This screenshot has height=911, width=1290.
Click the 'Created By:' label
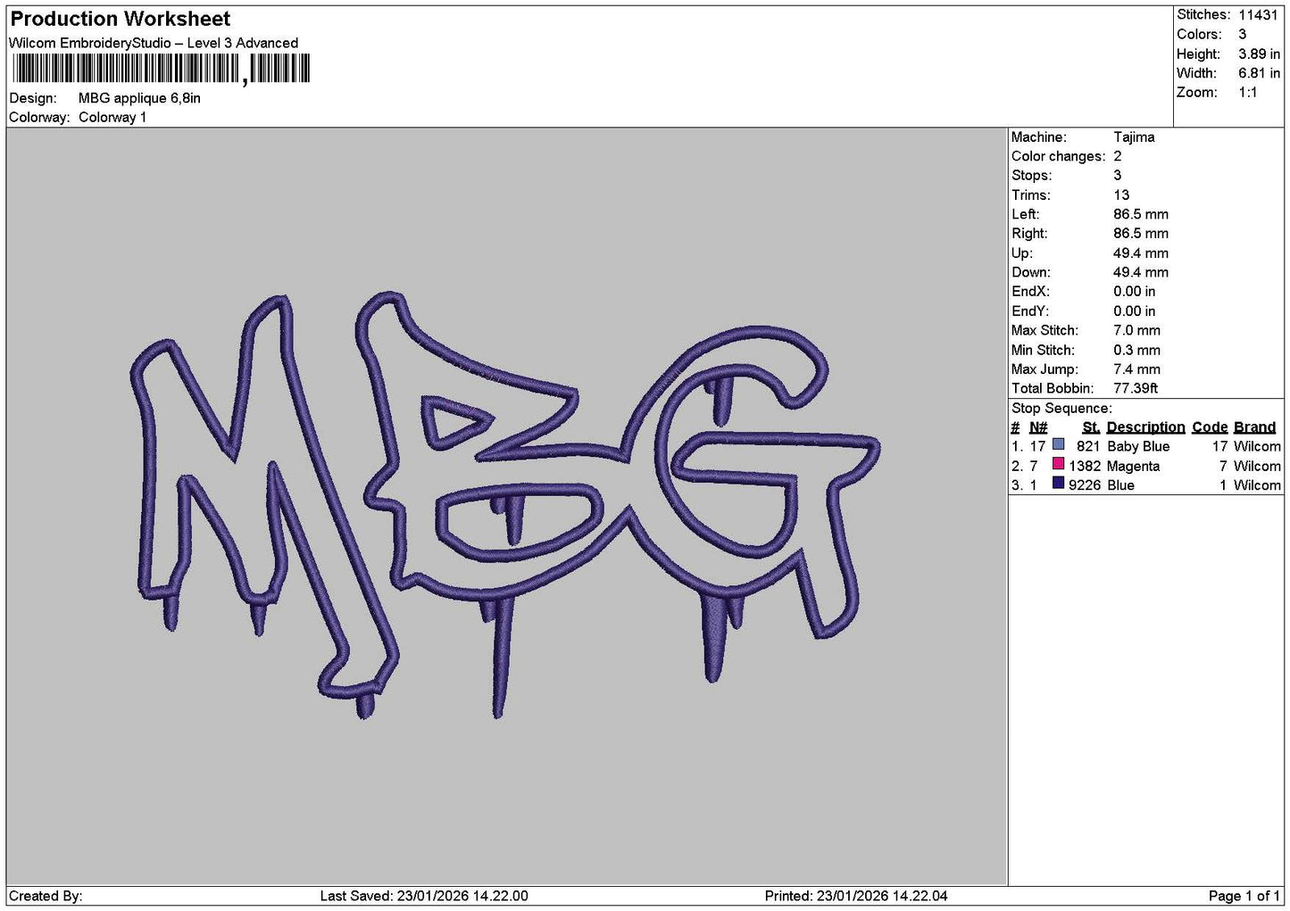tap(46, 896)
